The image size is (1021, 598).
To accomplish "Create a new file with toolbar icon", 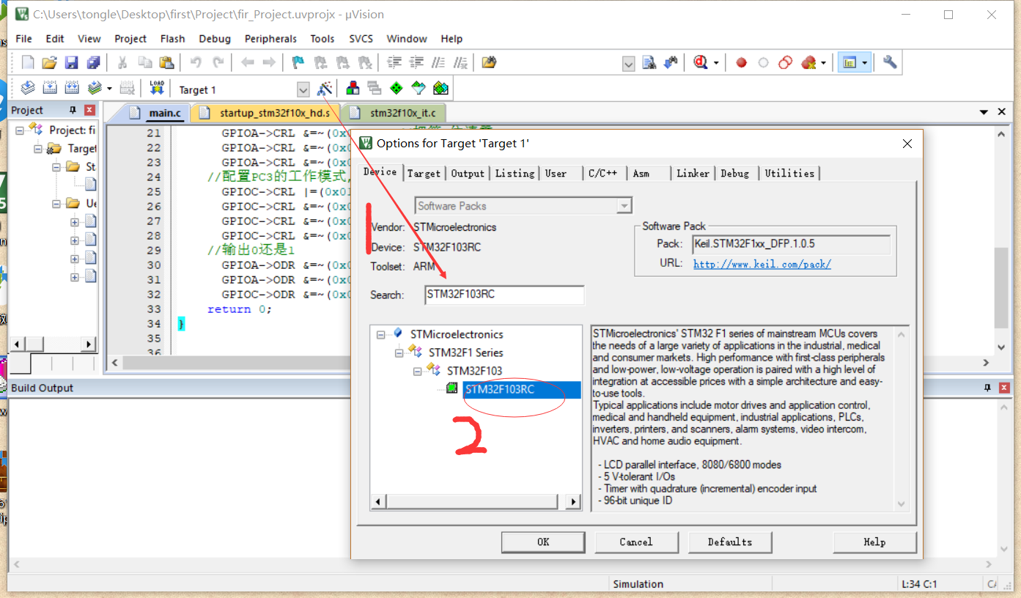I will coord(28,63).
